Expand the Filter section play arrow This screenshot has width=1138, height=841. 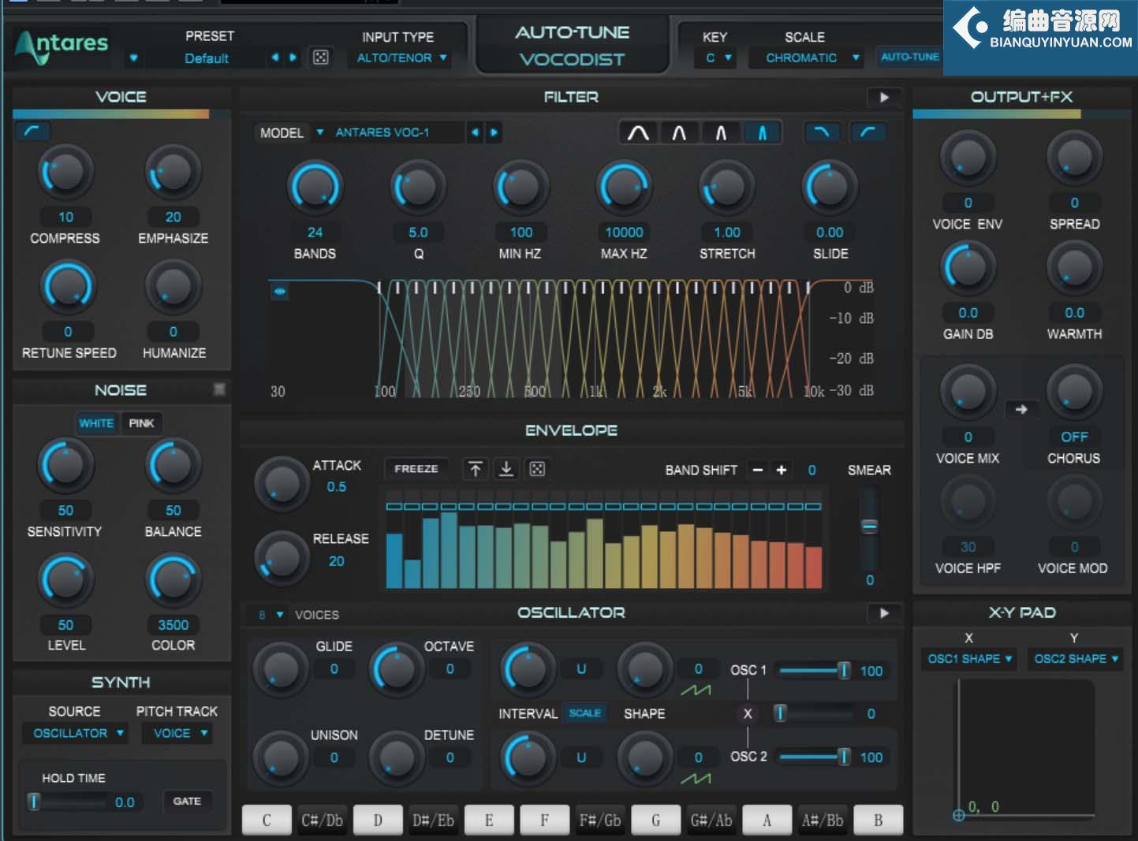(x=884, y=98)
